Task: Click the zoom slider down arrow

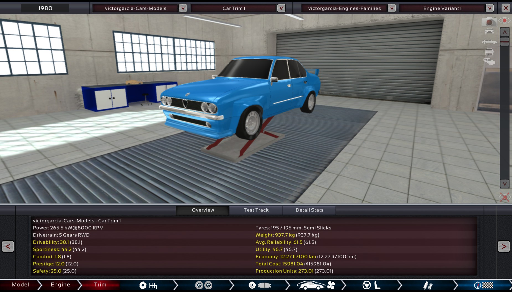Action: [x=505, y=184]
